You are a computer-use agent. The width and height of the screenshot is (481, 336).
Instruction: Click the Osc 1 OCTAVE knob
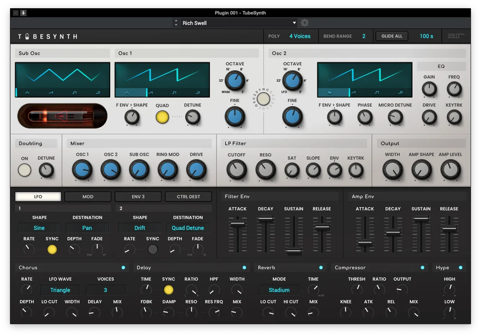(235, 80)
